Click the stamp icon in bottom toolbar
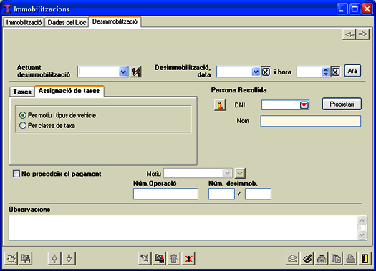This screenshot has width=376, height=271. coord(307,259)
